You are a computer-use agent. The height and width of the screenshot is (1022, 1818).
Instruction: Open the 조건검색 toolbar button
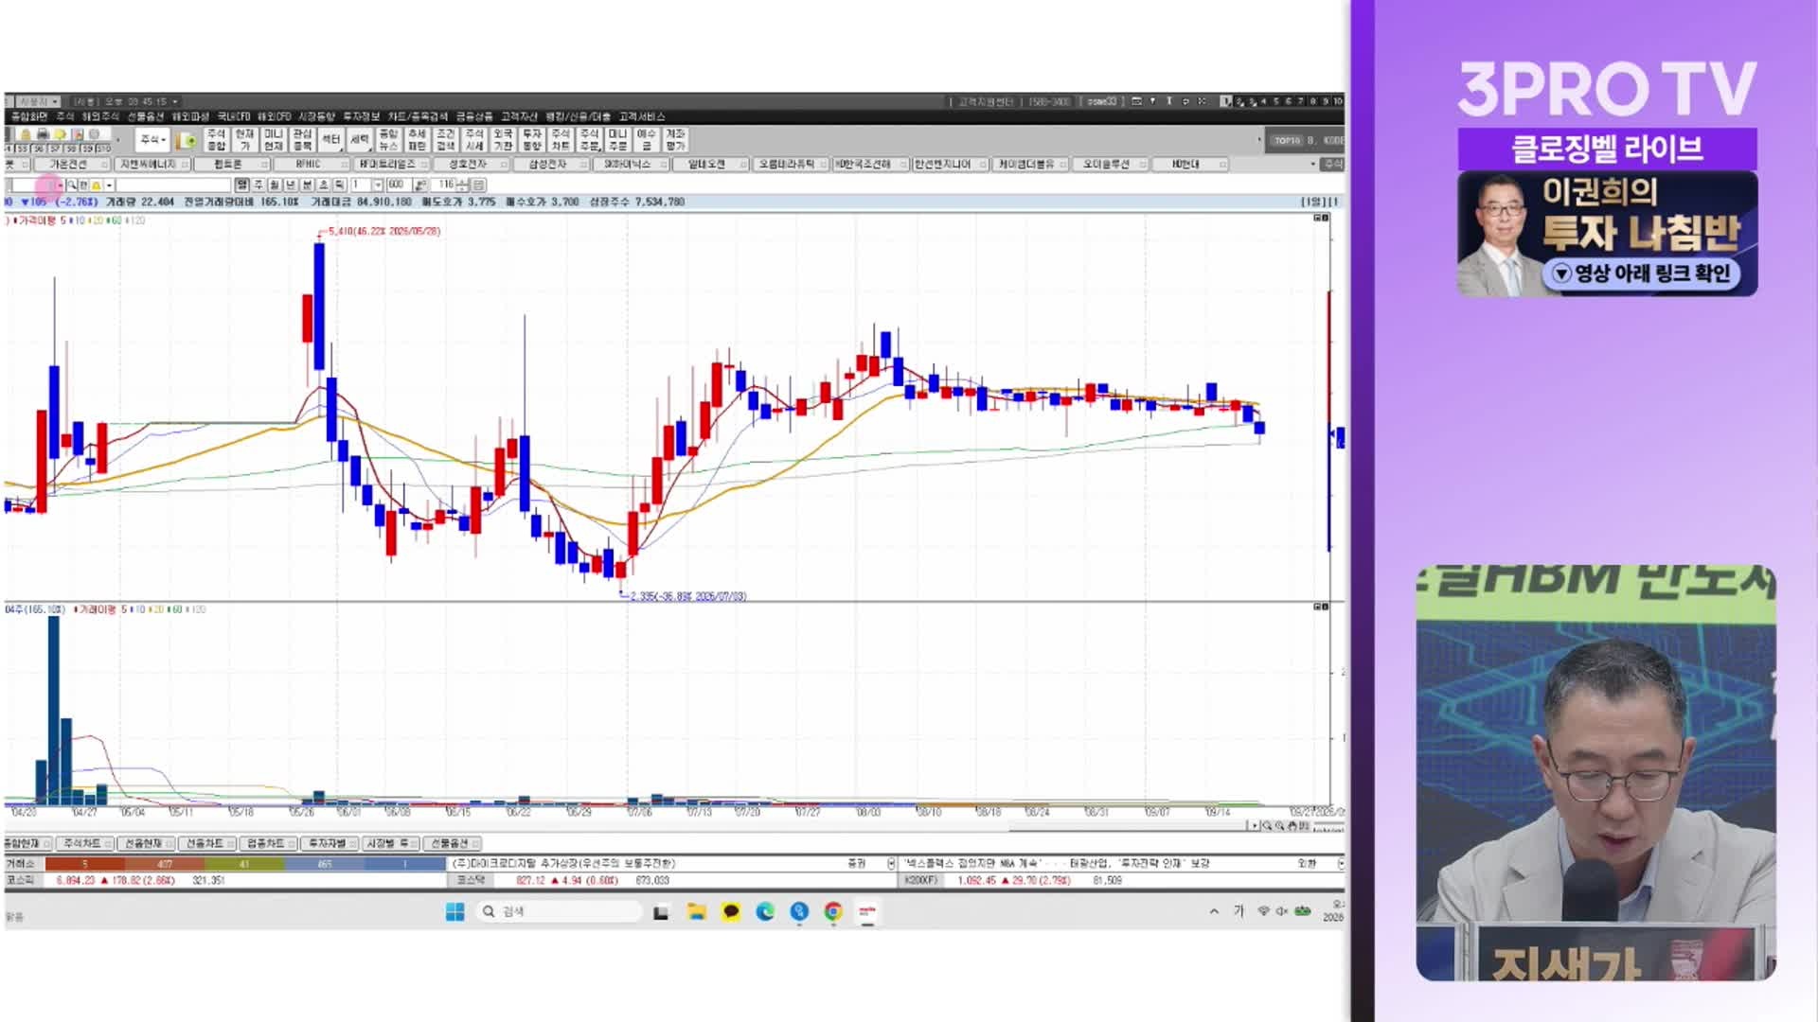tap(446, 140)
